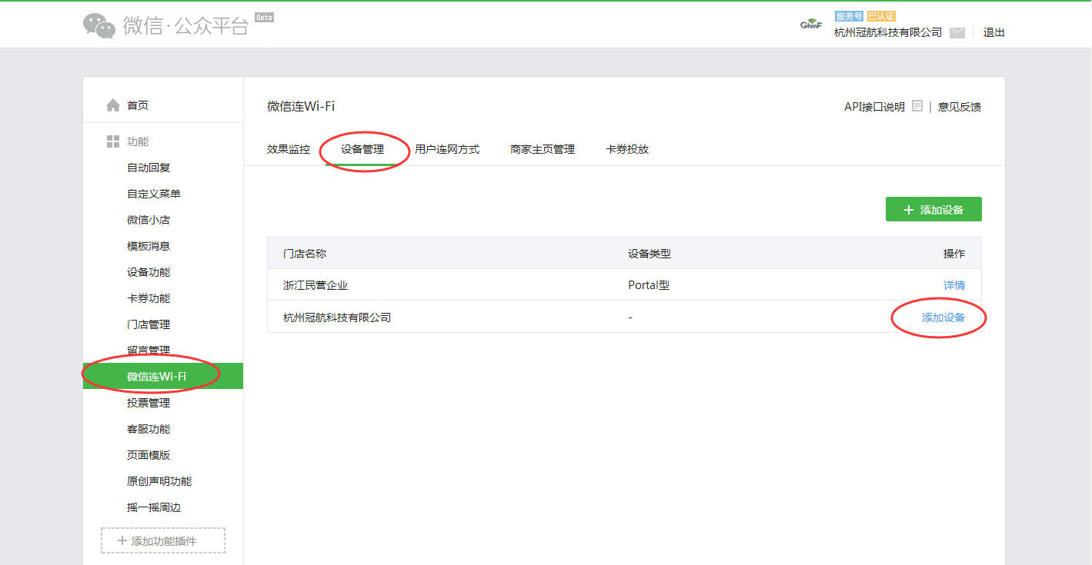This screenshot has height=565, width=1092.
Task: Click the green 添加设备 button
Action: [933, 210]
